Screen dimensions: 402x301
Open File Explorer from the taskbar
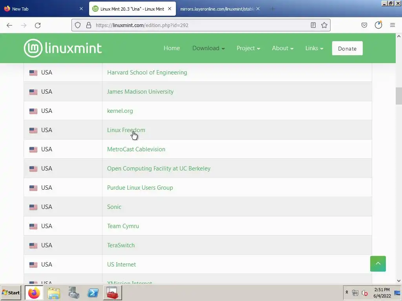(x=54, y=293)
